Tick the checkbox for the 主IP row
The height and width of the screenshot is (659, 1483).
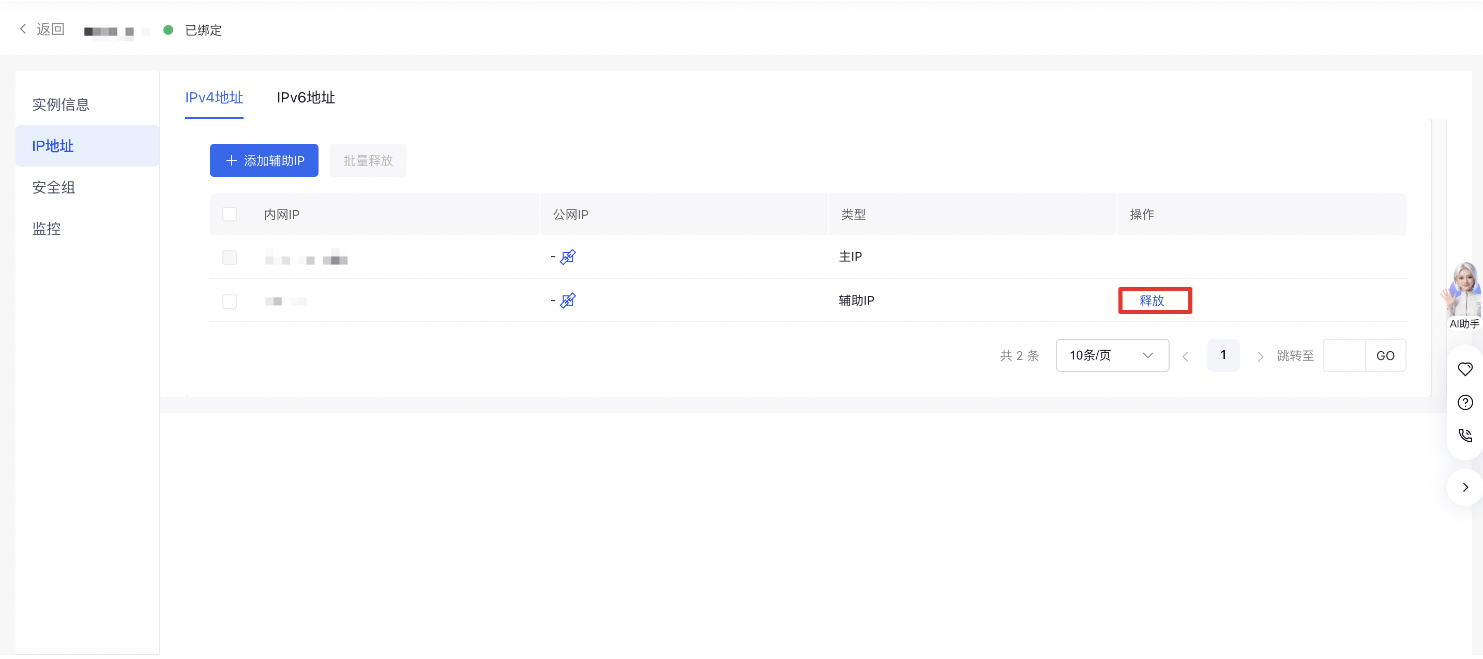coord(230,258)
